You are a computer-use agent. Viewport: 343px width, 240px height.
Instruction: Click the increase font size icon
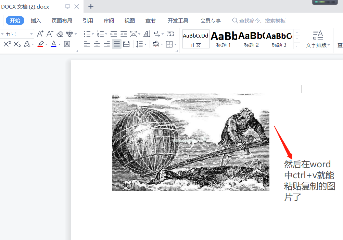[40, 34]
